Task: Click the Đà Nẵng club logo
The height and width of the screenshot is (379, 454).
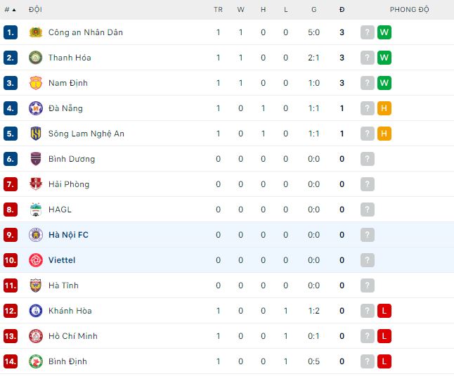Action: (x=35, y=108)
